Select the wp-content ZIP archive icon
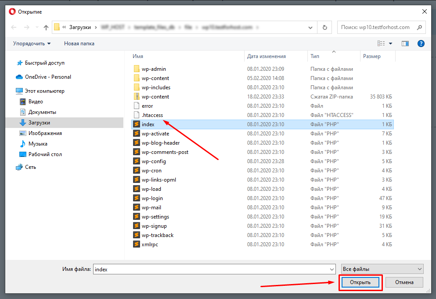Image resolution: width=436 pixels, height=299 pixels. point(137,97)
